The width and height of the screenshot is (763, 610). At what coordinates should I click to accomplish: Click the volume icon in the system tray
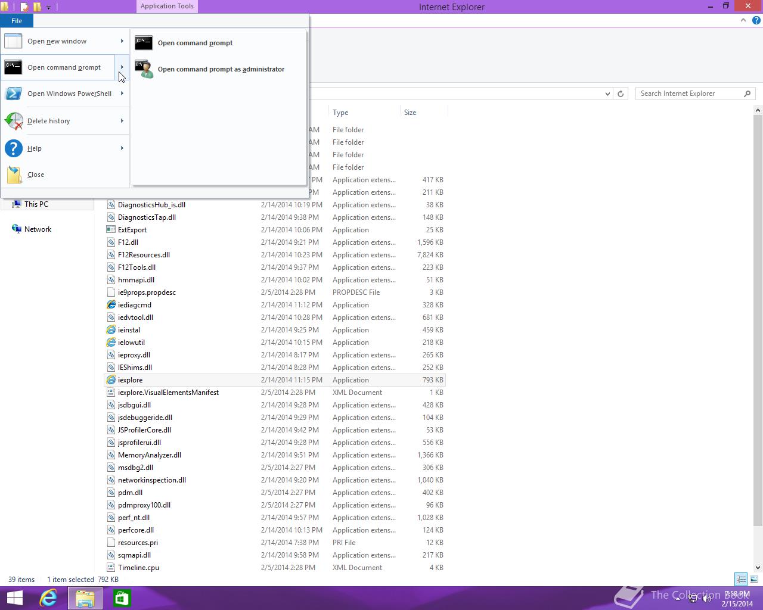pos(708,599)
